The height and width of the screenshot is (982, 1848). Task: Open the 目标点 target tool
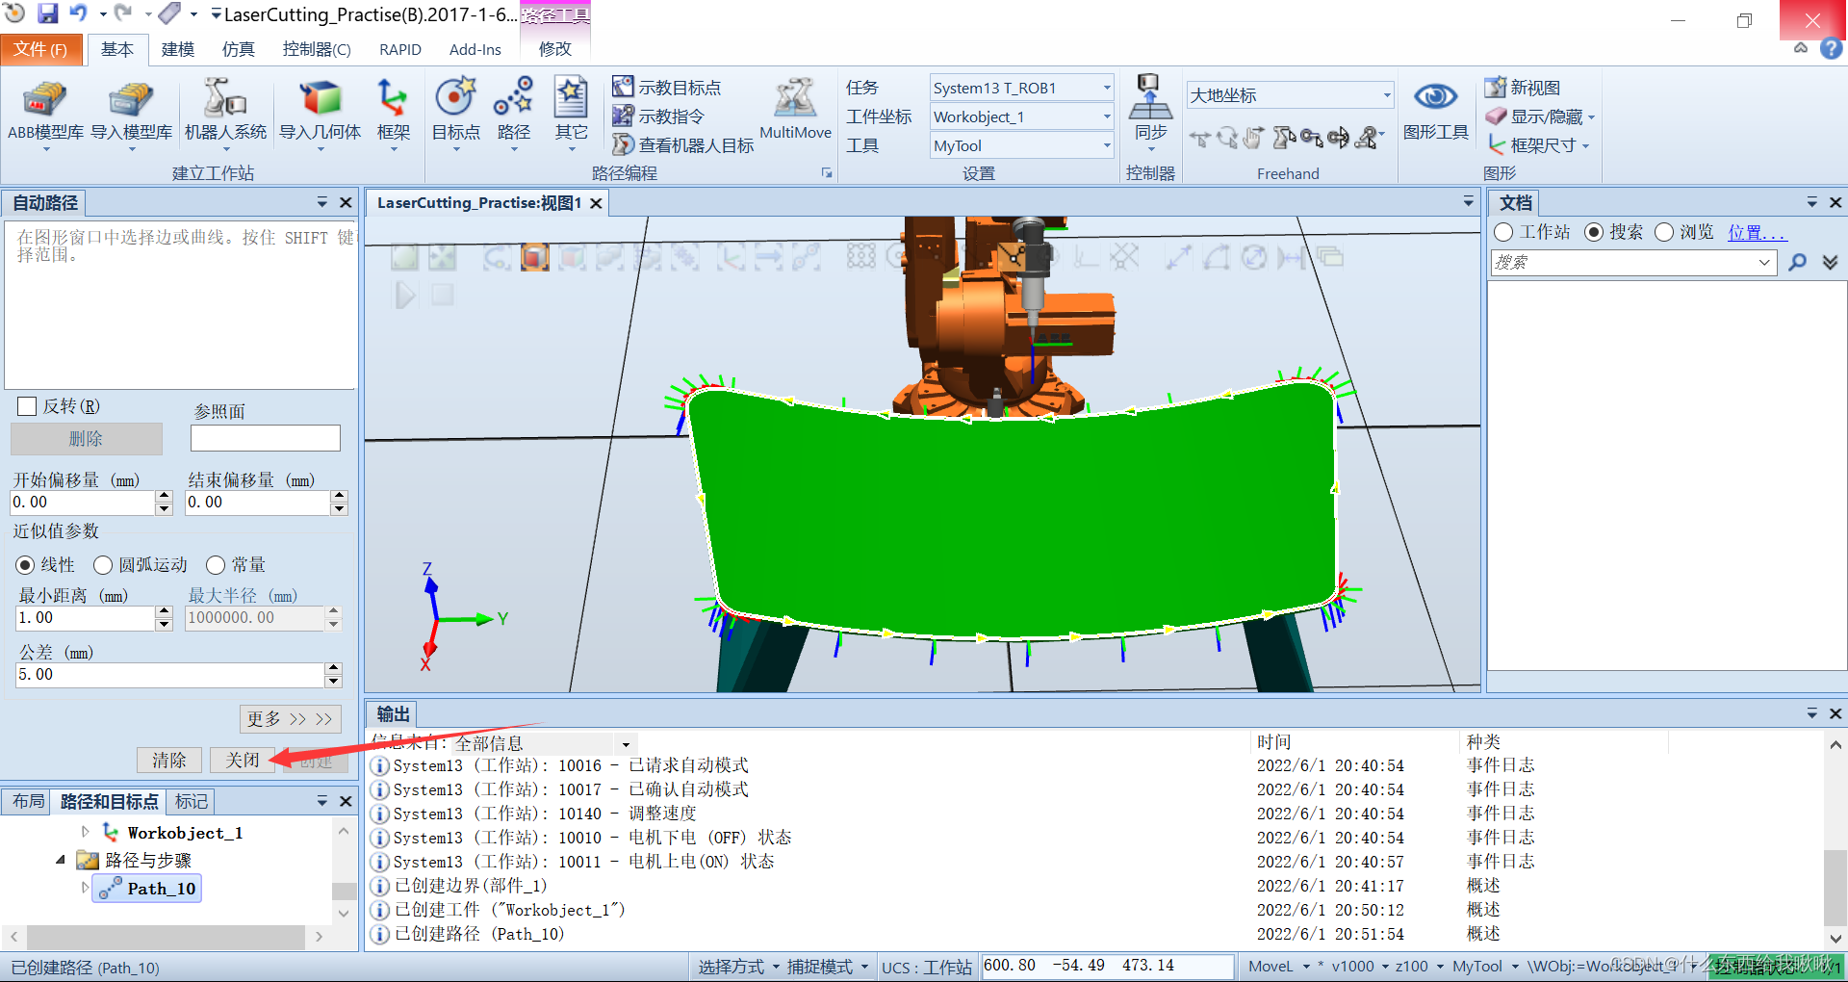point(455,112)
